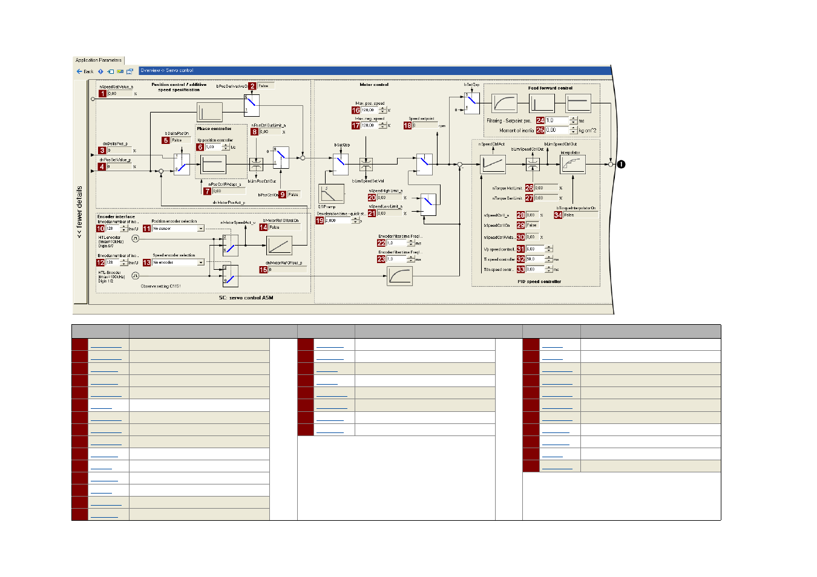Click the nSpeedLowLimit_a value field
Screen dimensions: 817x577
390,214
